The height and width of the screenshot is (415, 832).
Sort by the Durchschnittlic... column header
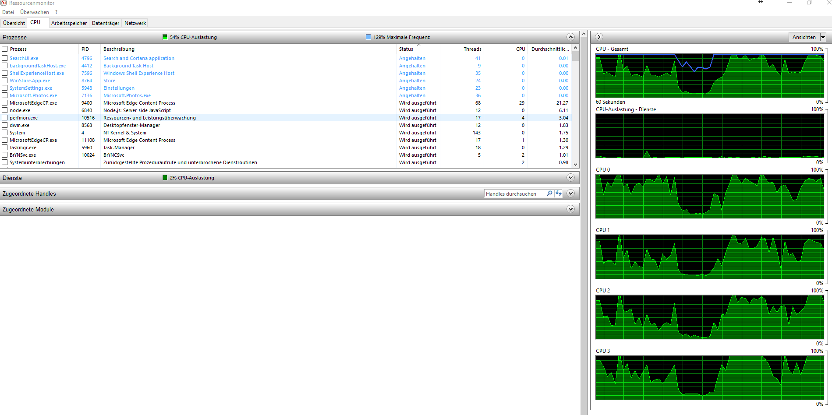(x=550, y=49)
